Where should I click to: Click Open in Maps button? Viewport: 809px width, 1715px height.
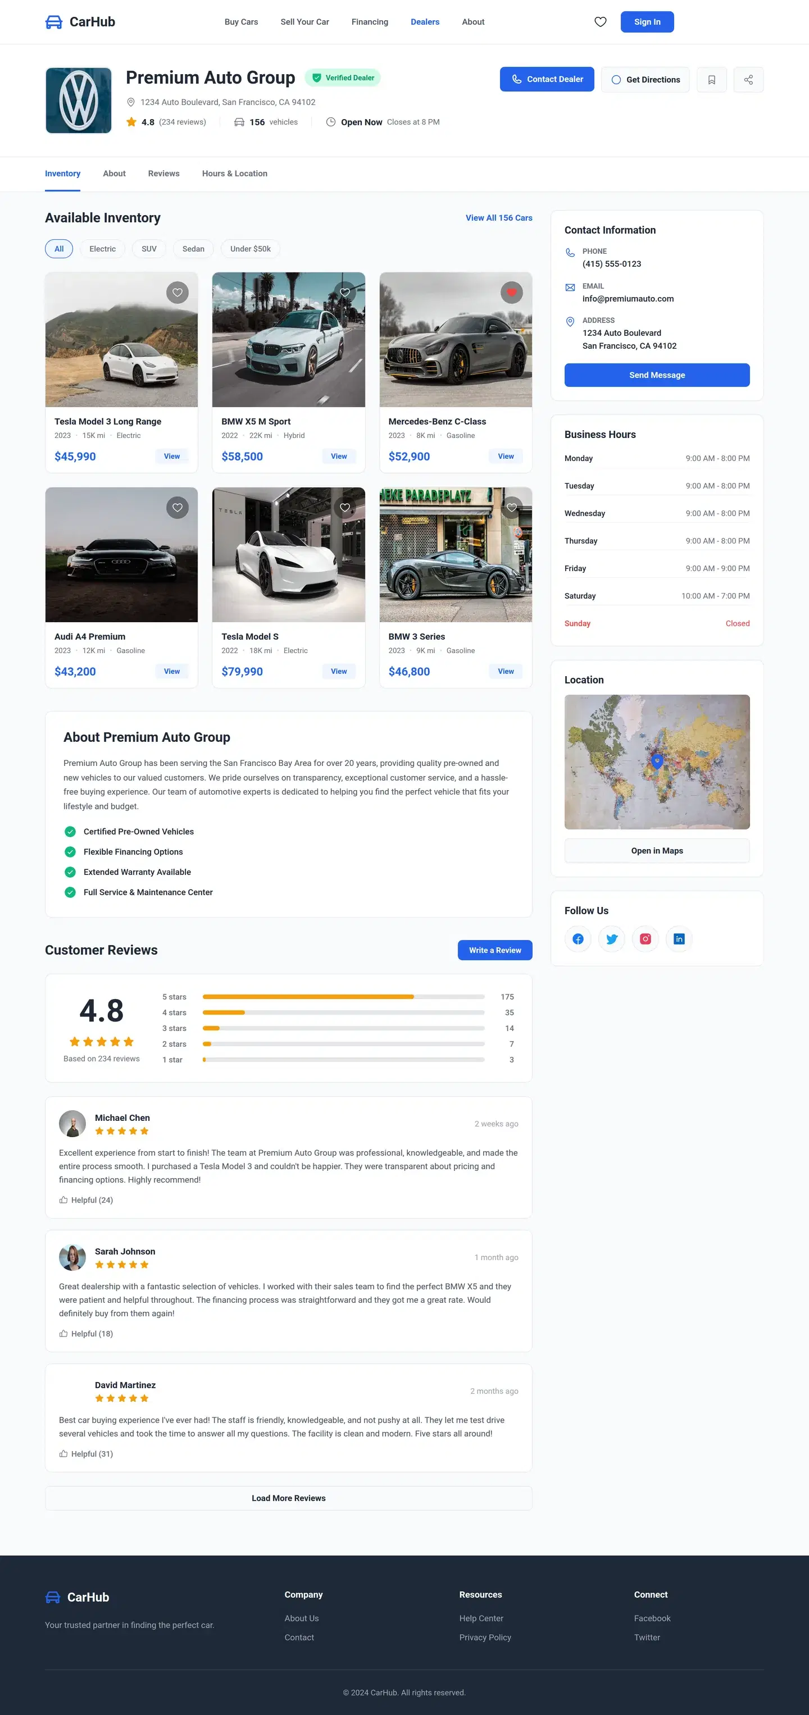(x=657, y=851)
